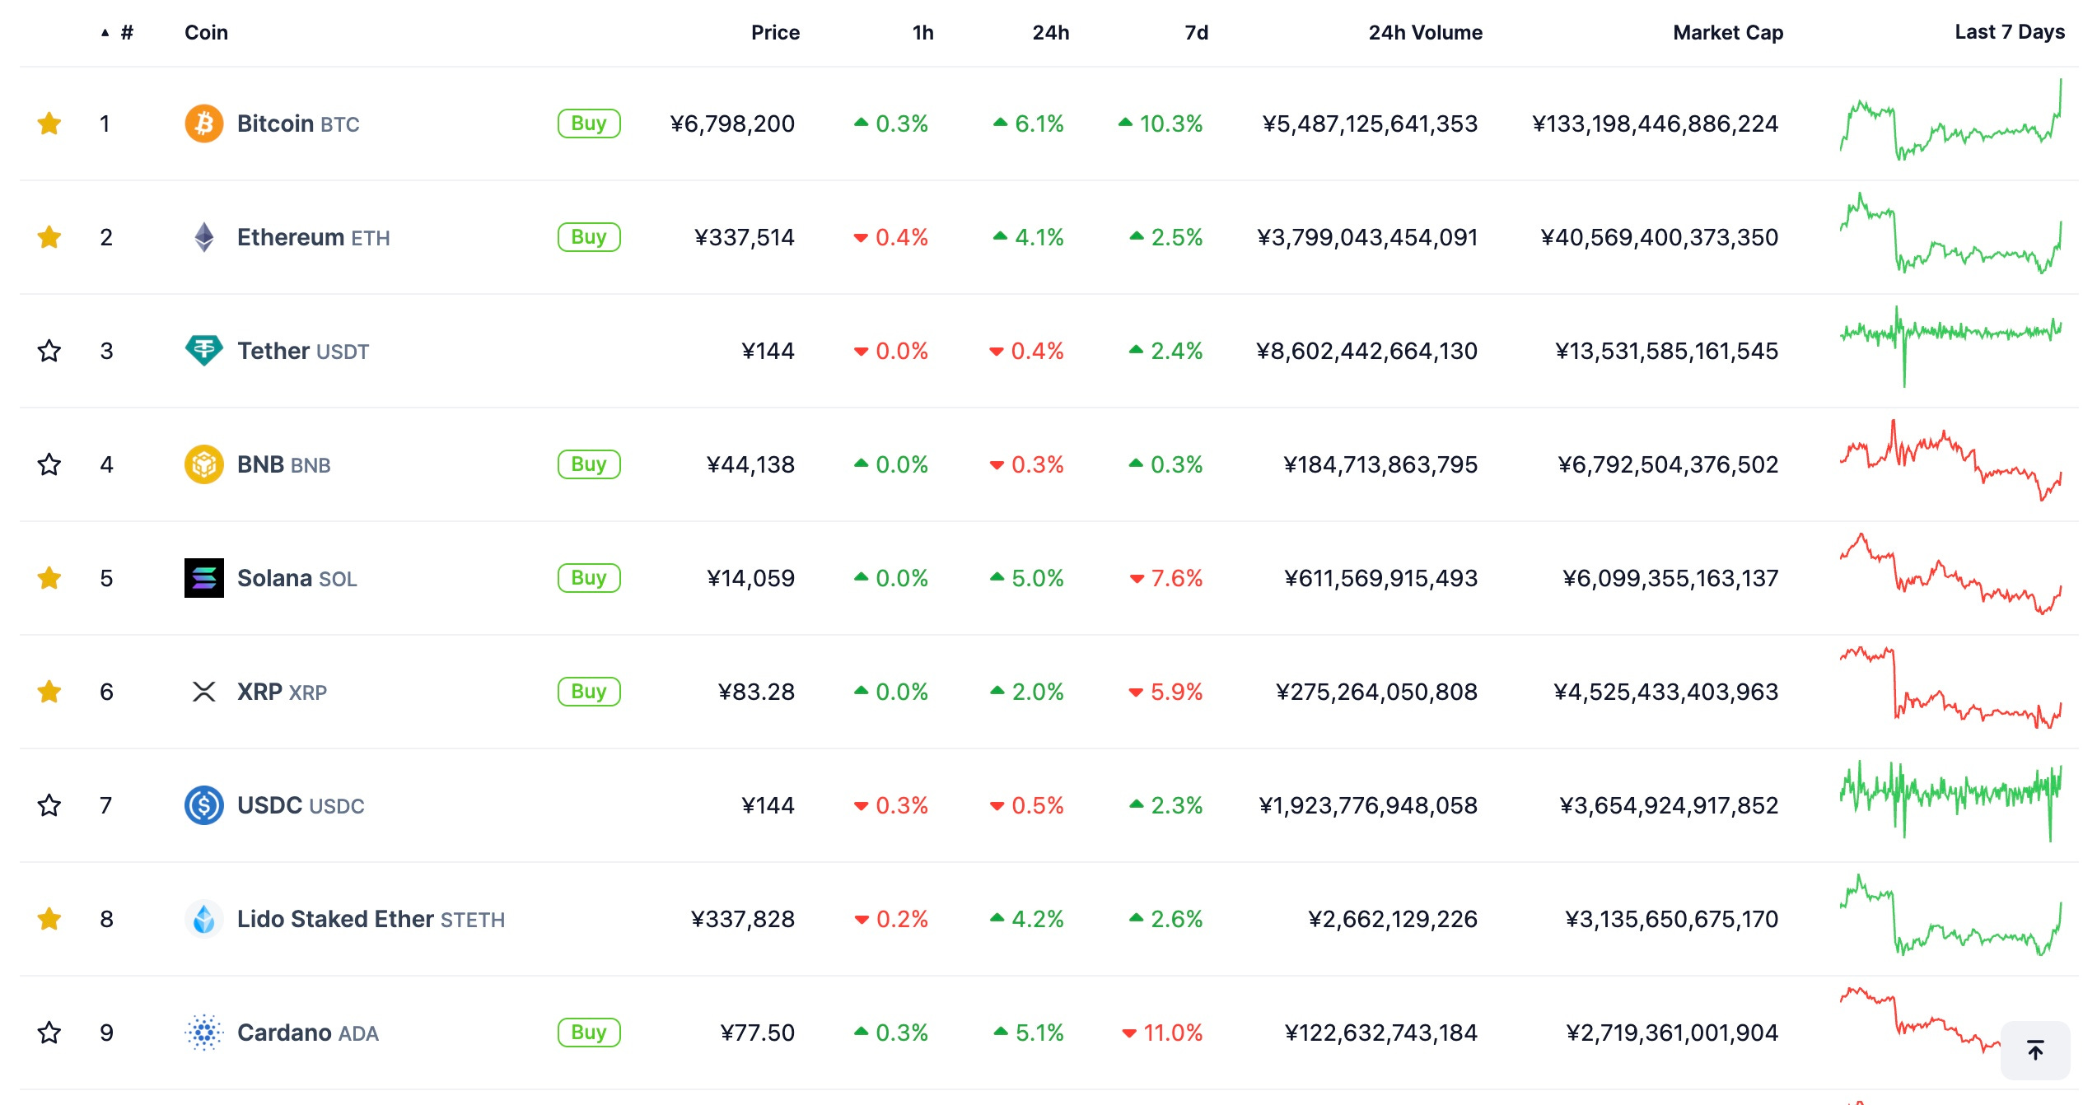This screenshot has height=1105, width=2097.
Task: Open the BNB coin name link
Action: [284, 464]
